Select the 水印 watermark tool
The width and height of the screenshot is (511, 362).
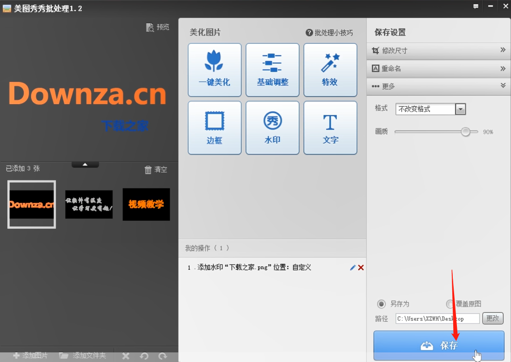pos(272,128)
